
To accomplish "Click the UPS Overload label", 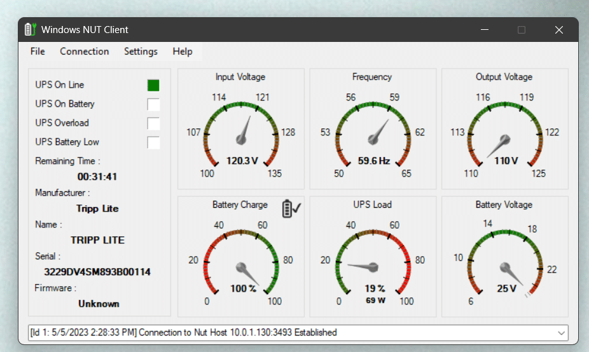I will (62, 123).
